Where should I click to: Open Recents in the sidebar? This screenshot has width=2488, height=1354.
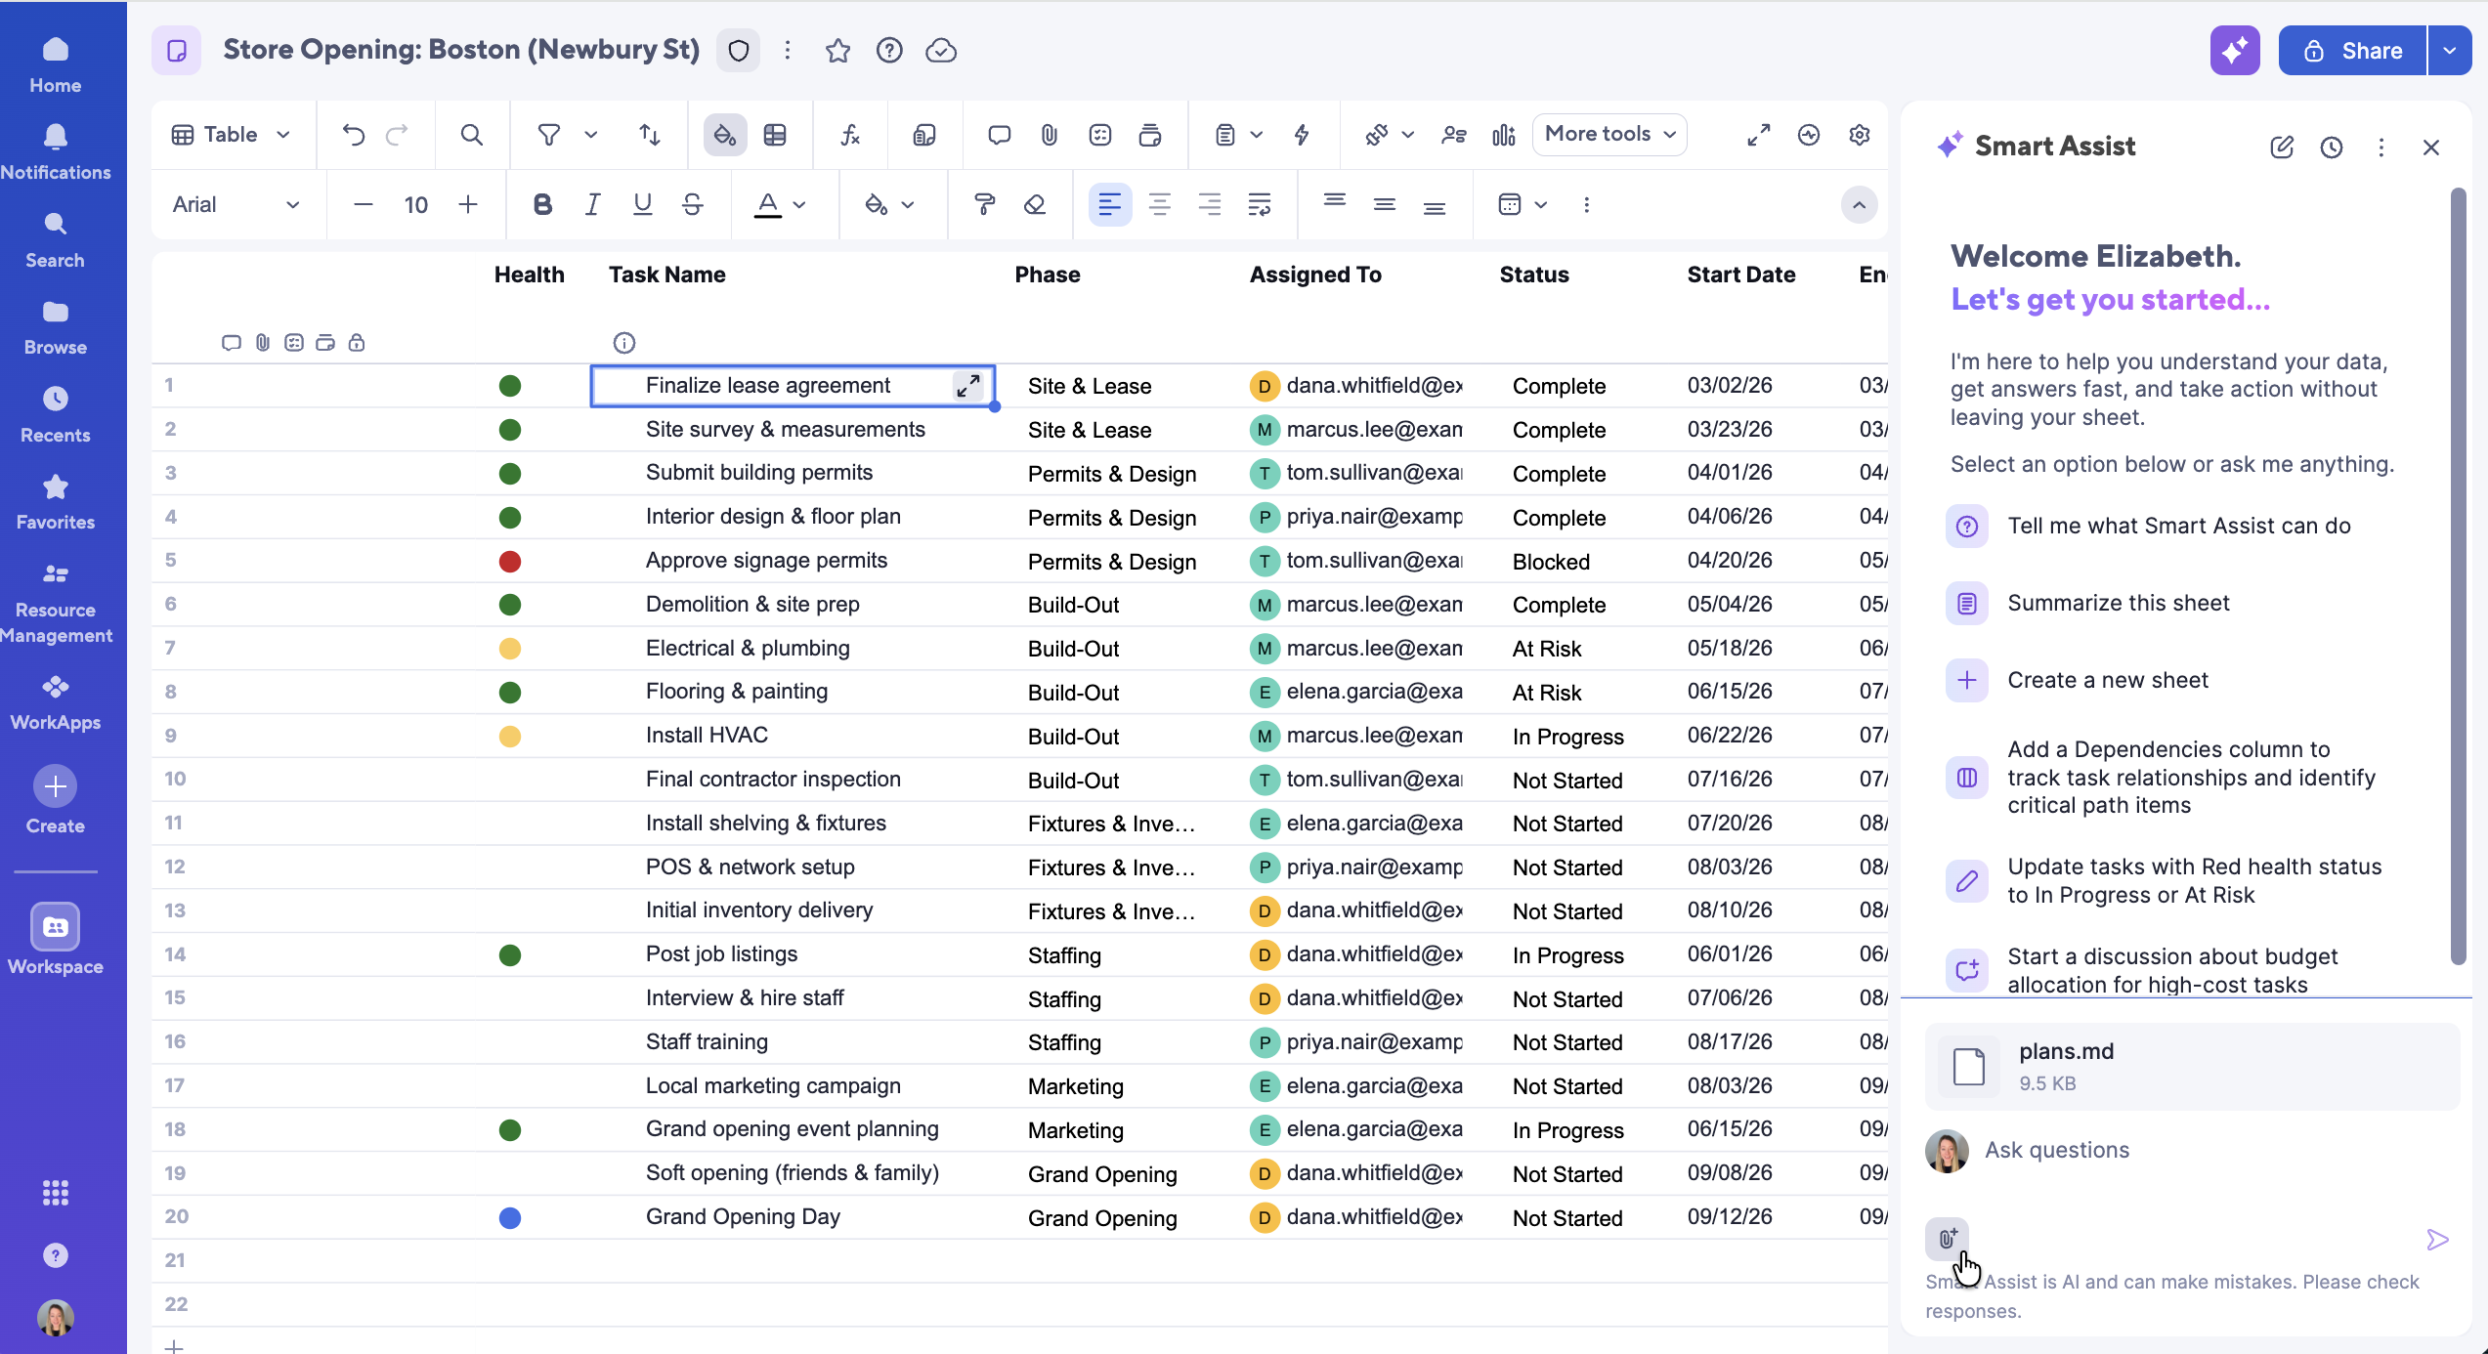click(x=56, y=415)
